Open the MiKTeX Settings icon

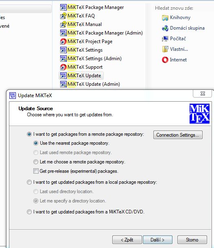(63, 50)
